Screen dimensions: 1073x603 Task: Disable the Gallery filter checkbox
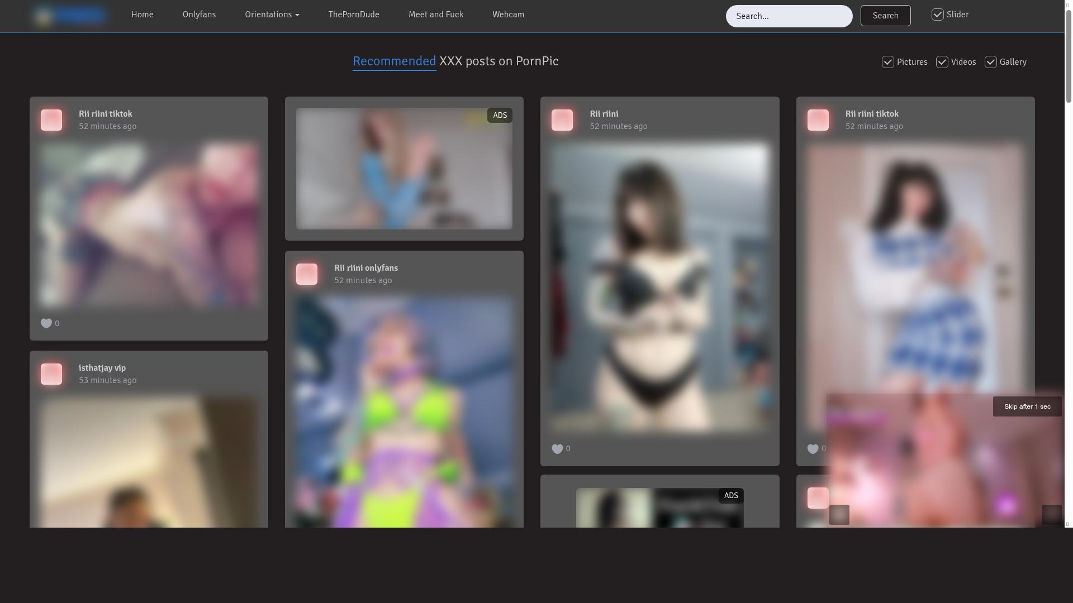pyautogui.click(x=991, y=62)
